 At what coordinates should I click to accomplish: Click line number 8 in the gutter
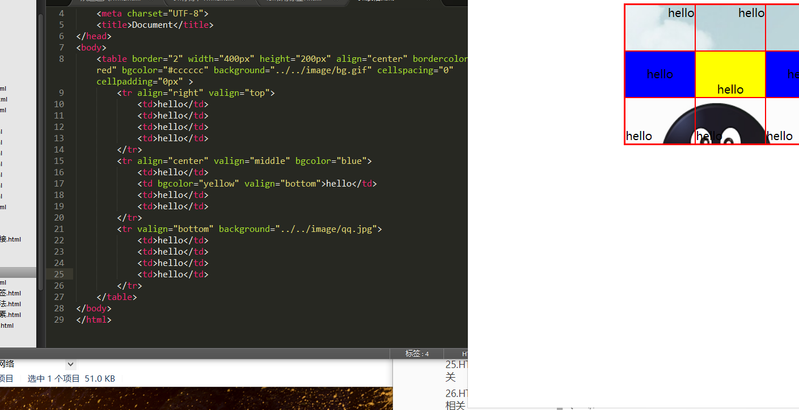click(x=61, y=59)
